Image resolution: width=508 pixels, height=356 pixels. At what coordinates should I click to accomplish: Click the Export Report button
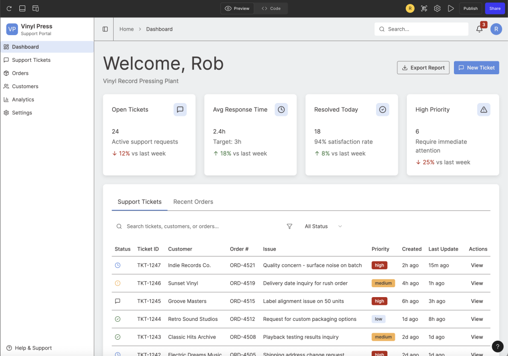pos(423,68)
